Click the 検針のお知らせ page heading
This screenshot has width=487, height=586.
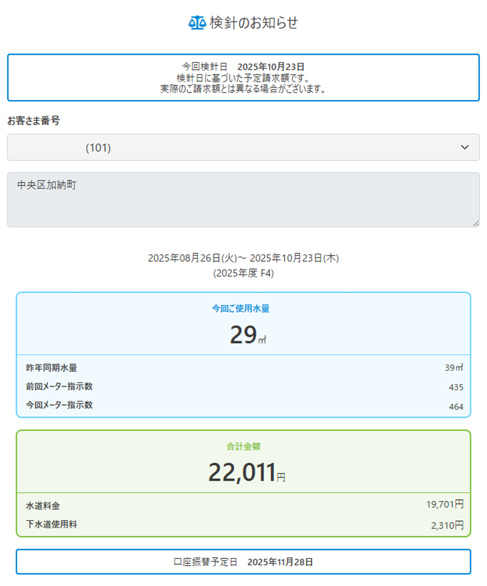(254, 23)
